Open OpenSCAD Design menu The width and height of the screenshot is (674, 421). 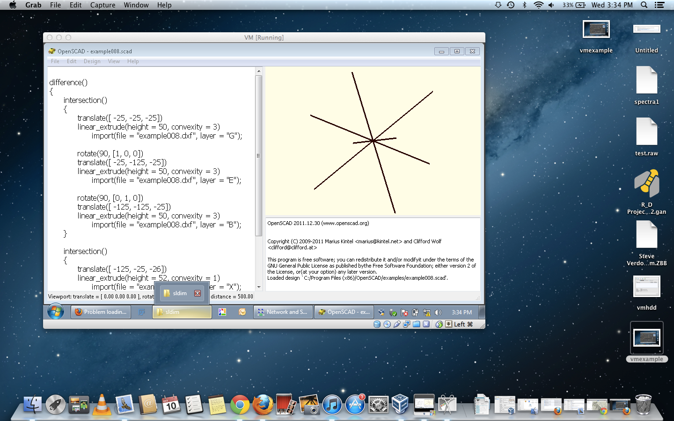point(92,61)
